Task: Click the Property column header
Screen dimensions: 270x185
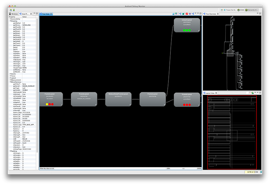Action: 15,17
